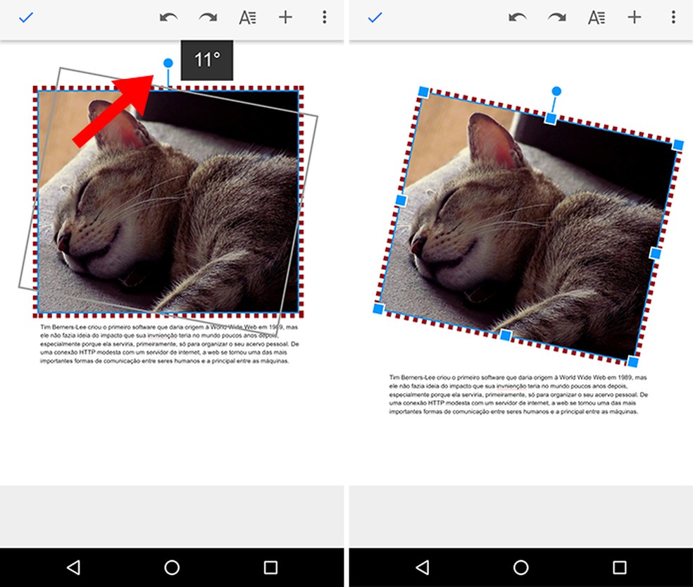Tap the undo arrow in left screen
The image size is (693, 587).
168,18
